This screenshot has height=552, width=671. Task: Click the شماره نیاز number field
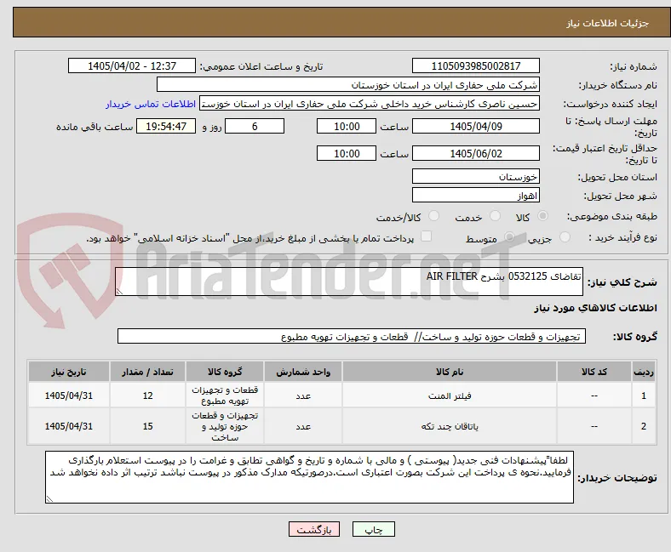475,65
